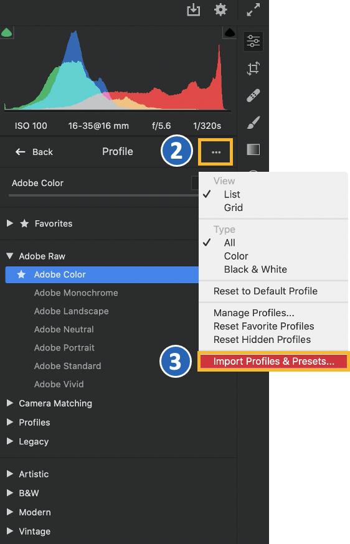Open the three-dot Profile options menu
Image resolution: width=350 pixels, height=544 pixels.
tap(216, 152)
